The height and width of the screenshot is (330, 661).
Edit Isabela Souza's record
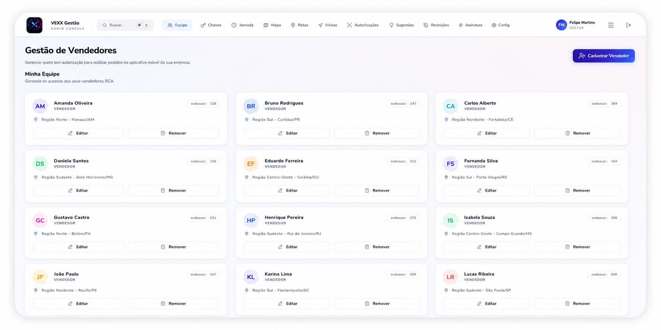(x=487, y=247)
